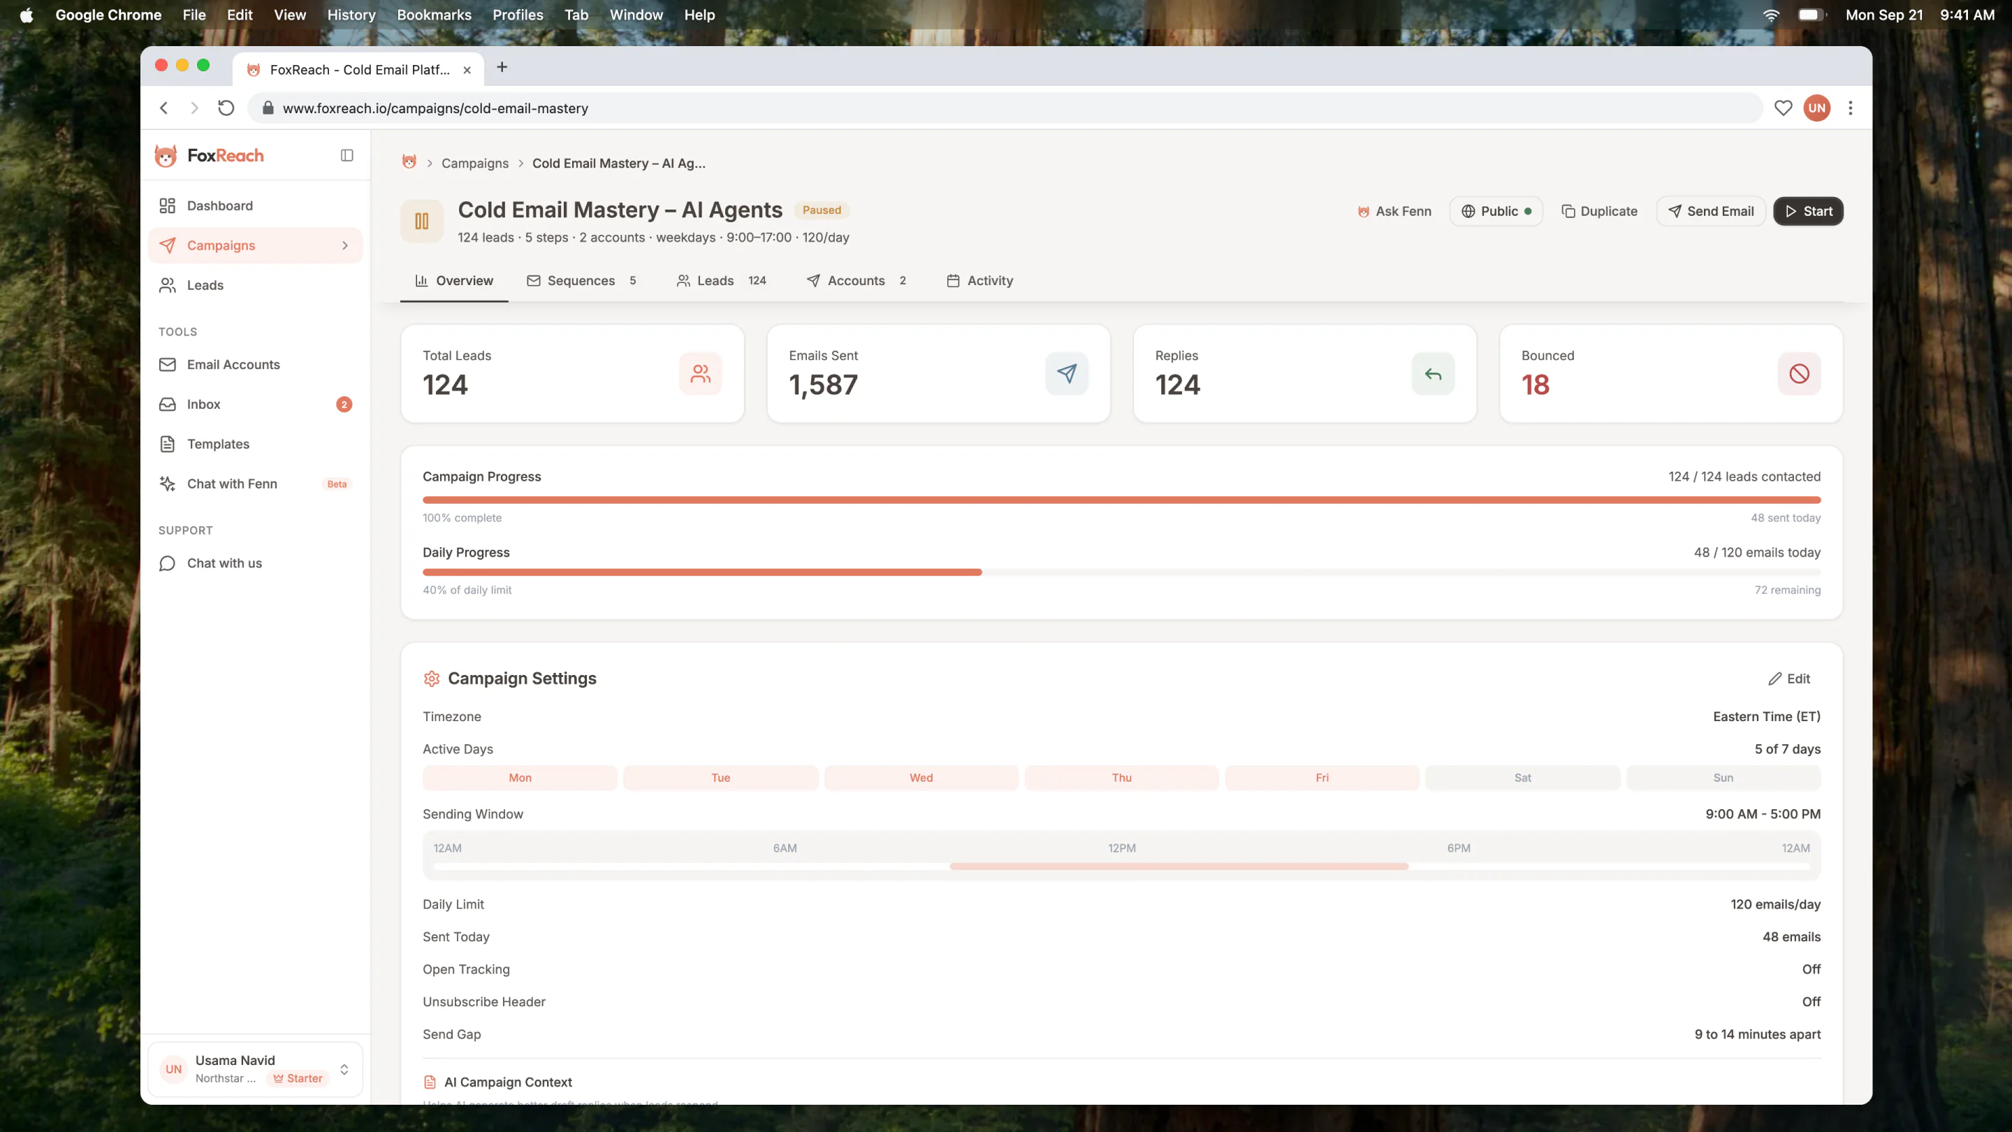This screenshot has width=2012, height=1132.
Task: Switch to the Leads tab
Action: click(721, 280)
